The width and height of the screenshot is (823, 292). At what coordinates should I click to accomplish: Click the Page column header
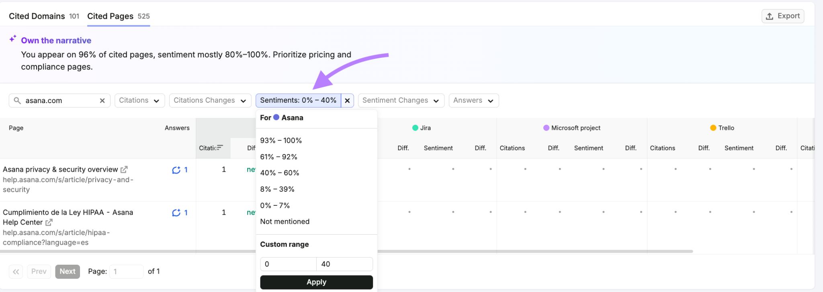16,128
